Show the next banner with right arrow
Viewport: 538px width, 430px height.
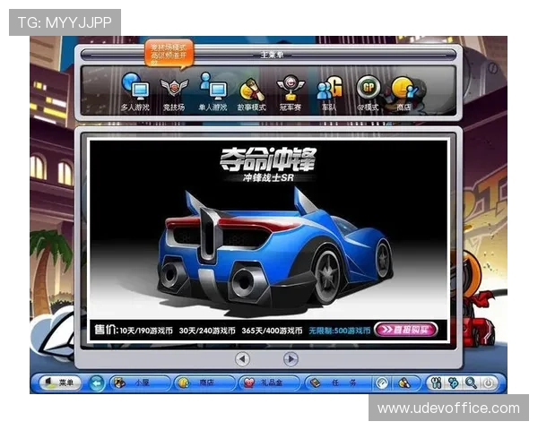coord(291,358)
